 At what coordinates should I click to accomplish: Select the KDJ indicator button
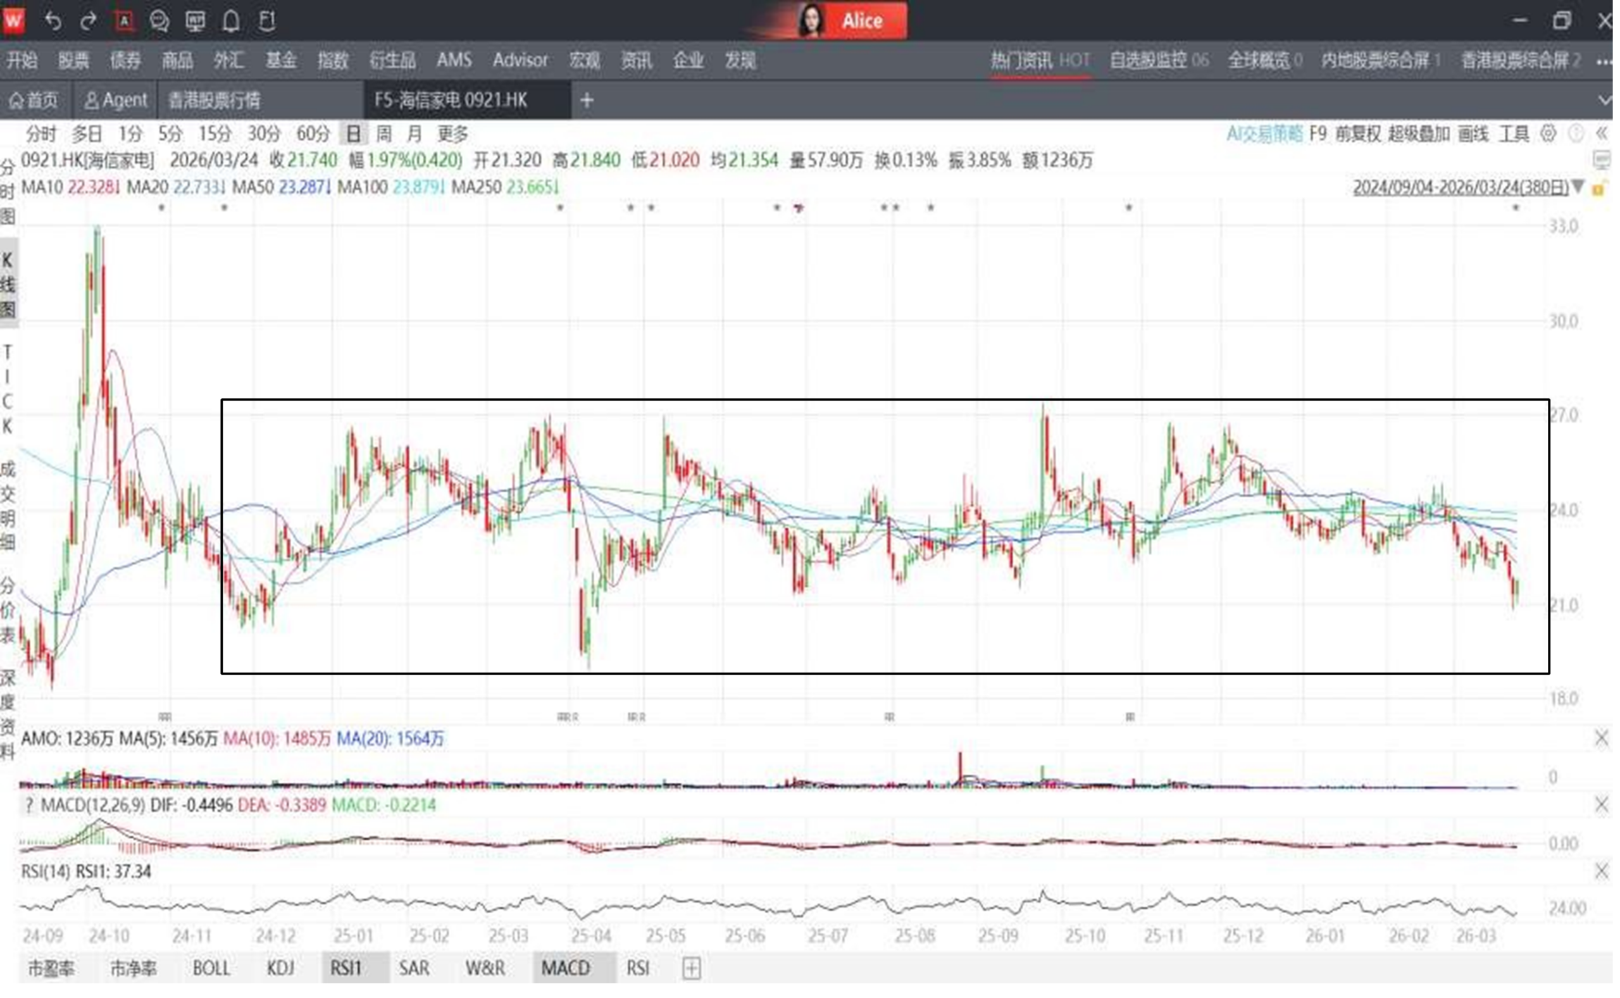click(x=280, y=968)
